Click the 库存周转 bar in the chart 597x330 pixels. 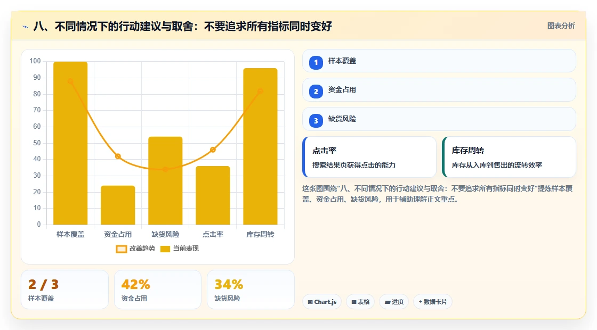point(261,146)
